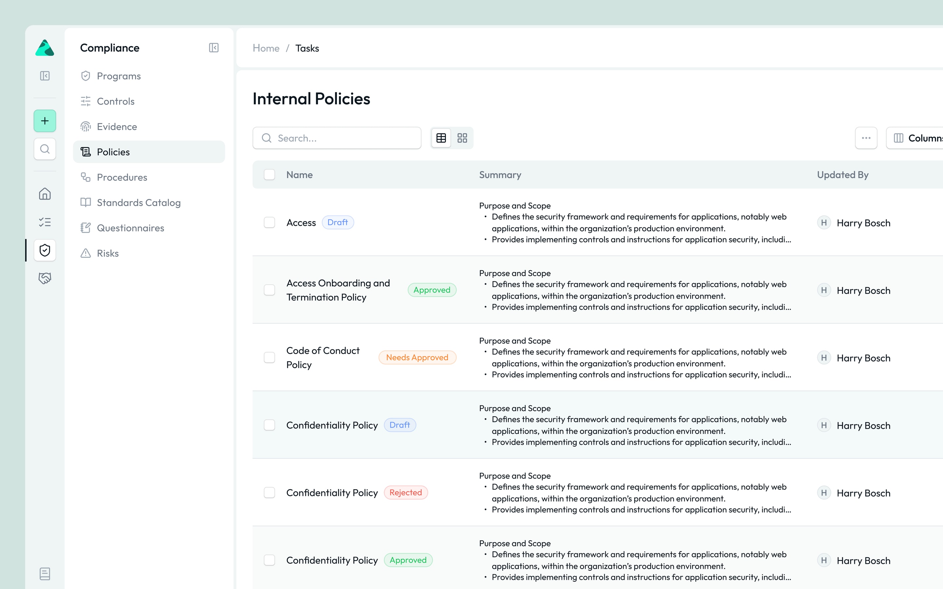This screenshot has width=943, height=589.
Task: Open Evidence in the Compliance menu
Action: [149, 127]
